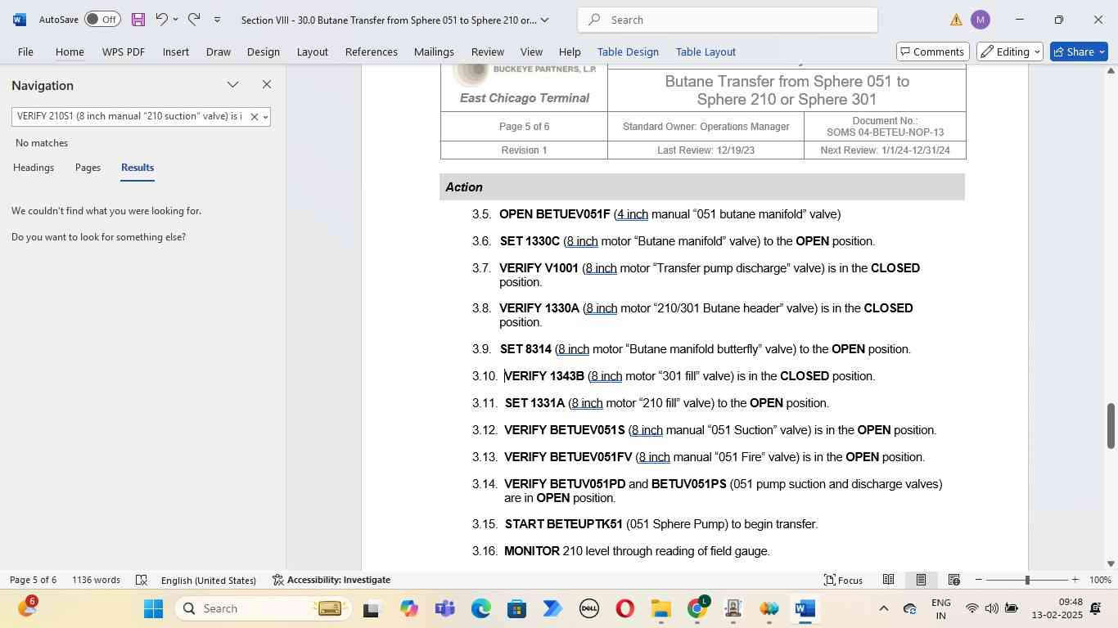The height and width of the screenshot is (628, 1118).
Task: Switch to Read Mode view icon
Action: pyautogui.click(x=888, y=580)
